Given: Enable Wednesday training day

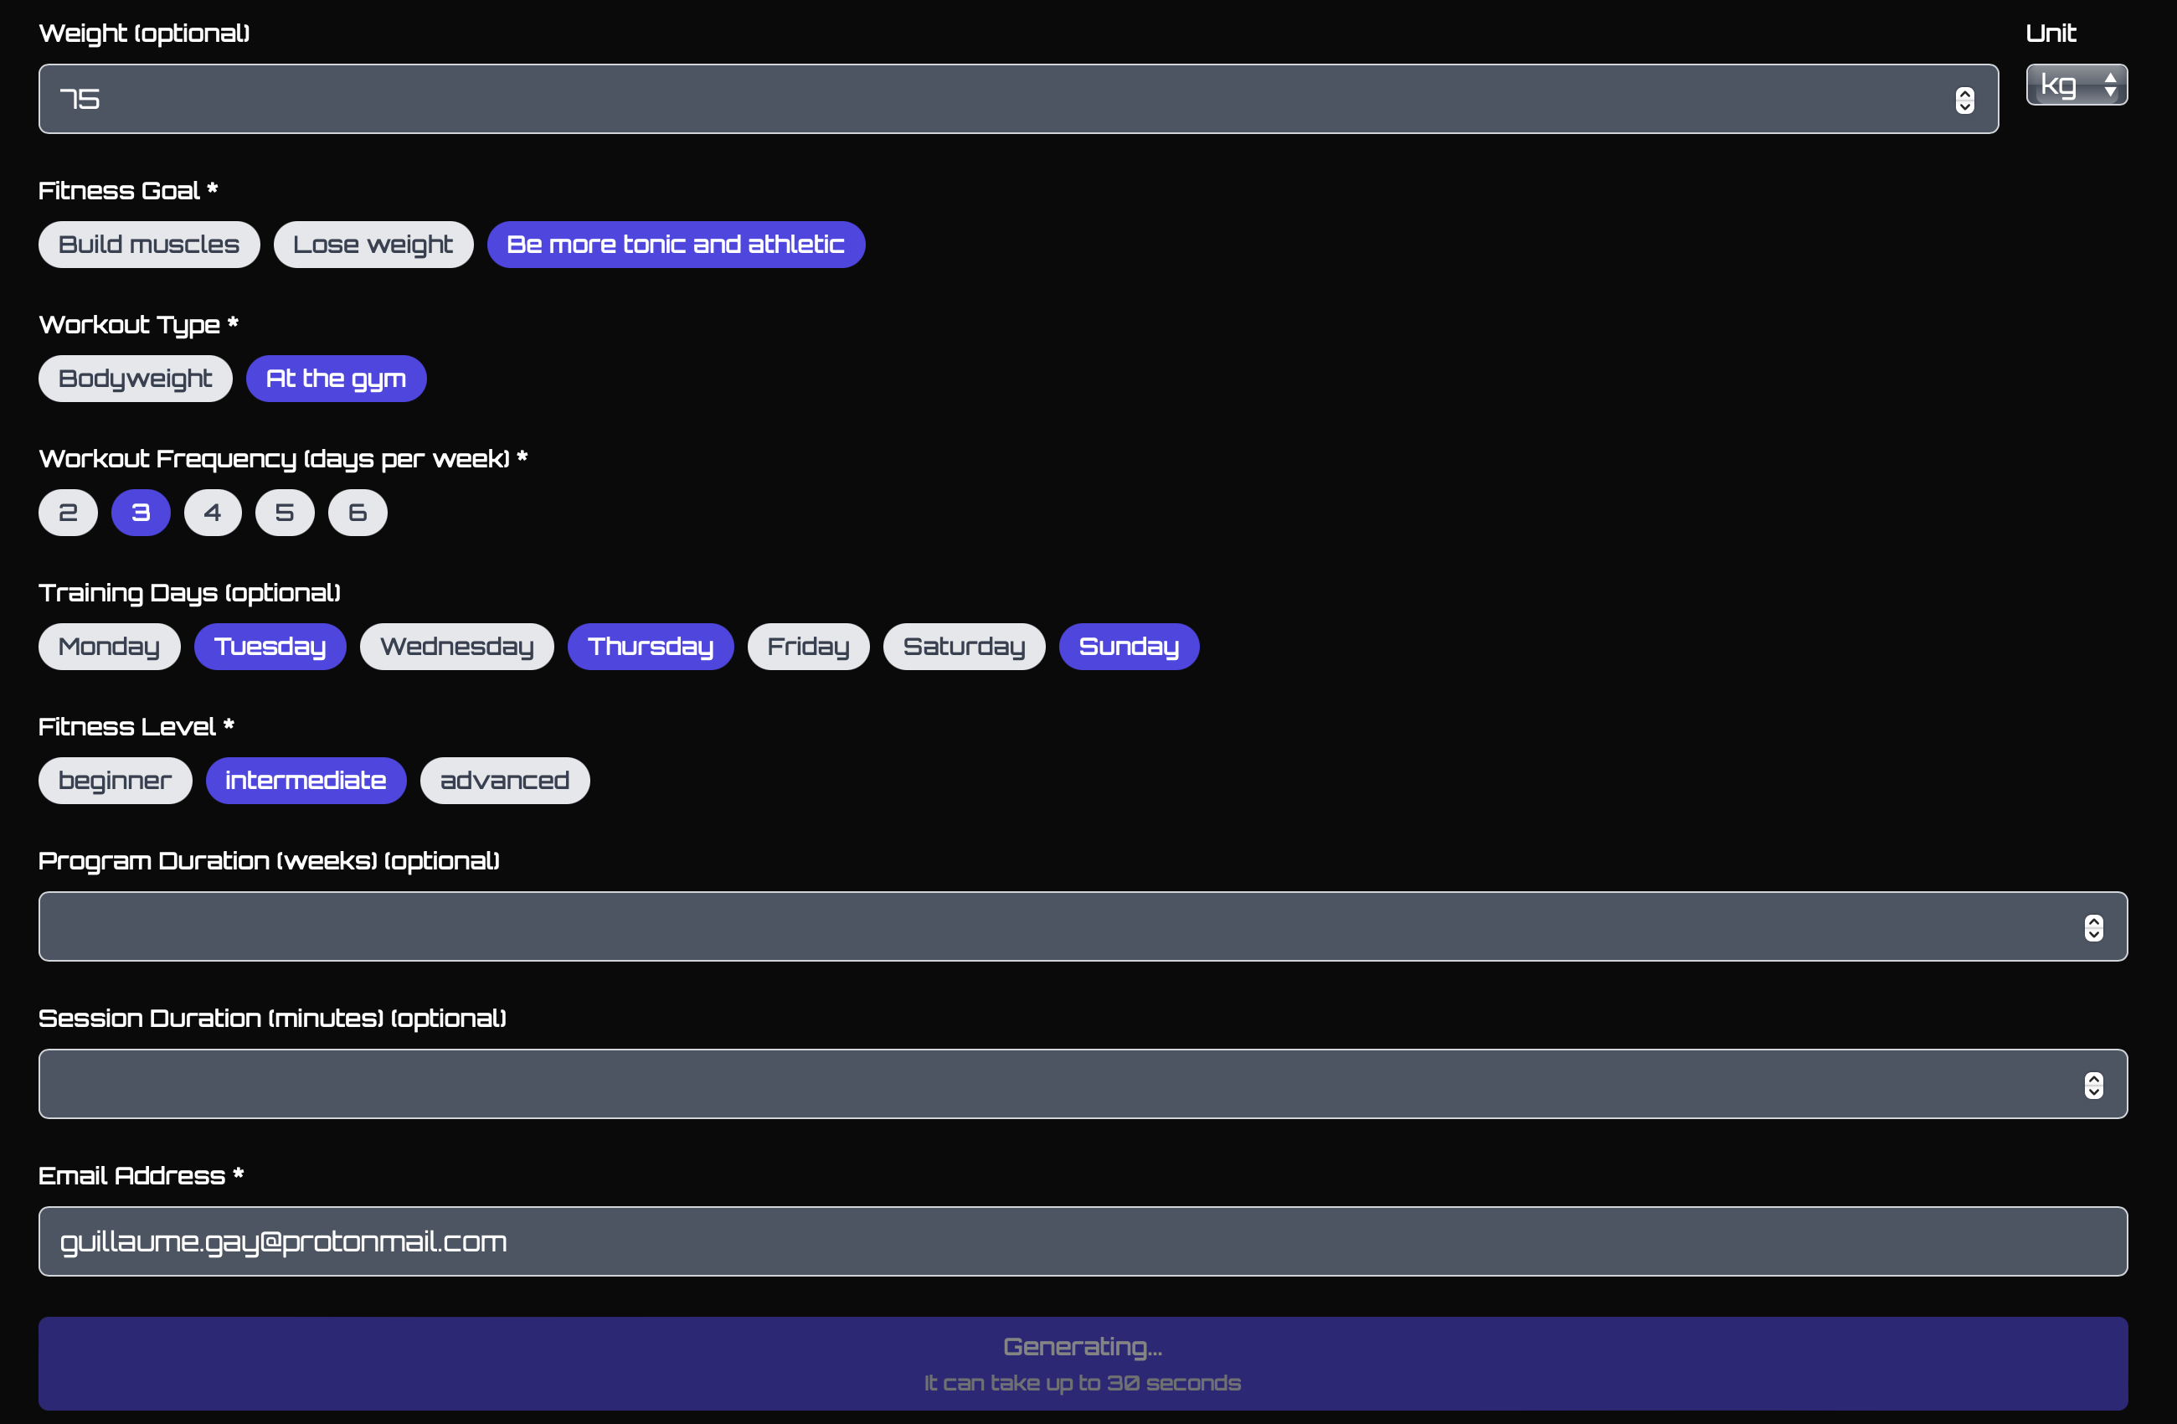Looking at the screenshot, I should pos(456,647).
